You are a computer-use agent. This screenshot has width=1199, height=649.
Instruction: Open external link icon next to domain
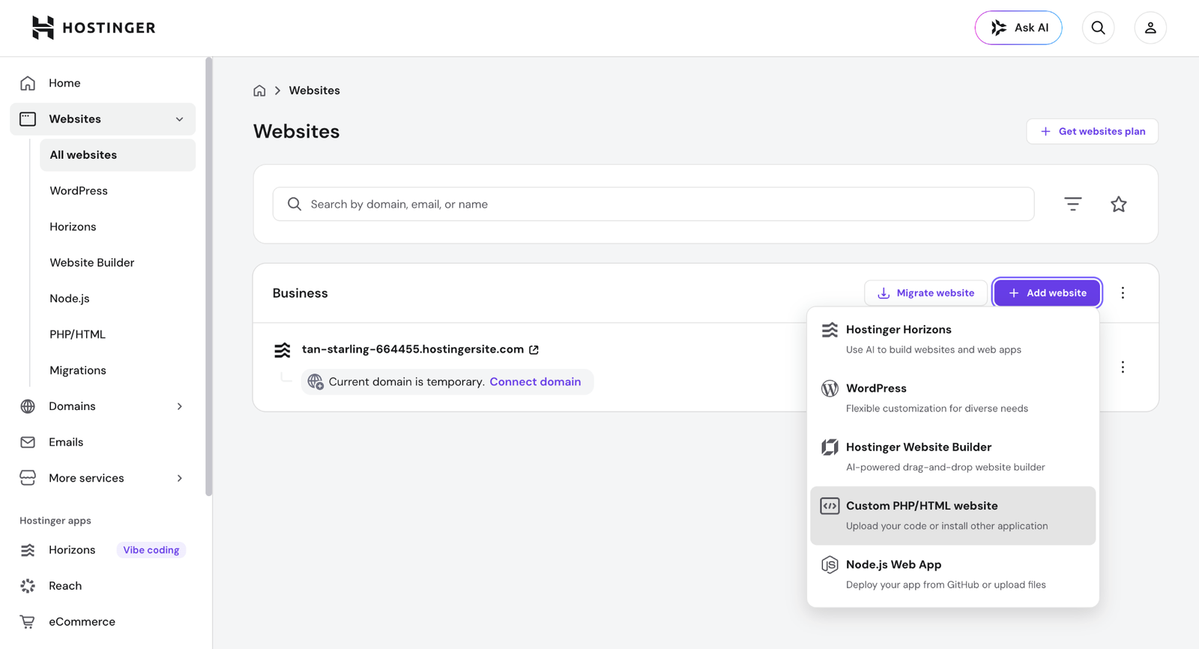534,350
